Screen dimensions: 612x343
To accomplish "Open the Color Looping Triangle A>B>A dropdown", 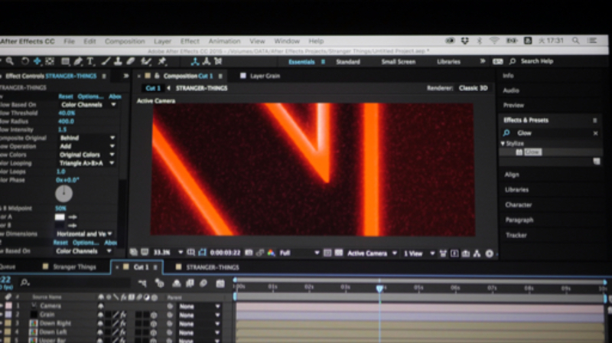I will tap(86, 163).
